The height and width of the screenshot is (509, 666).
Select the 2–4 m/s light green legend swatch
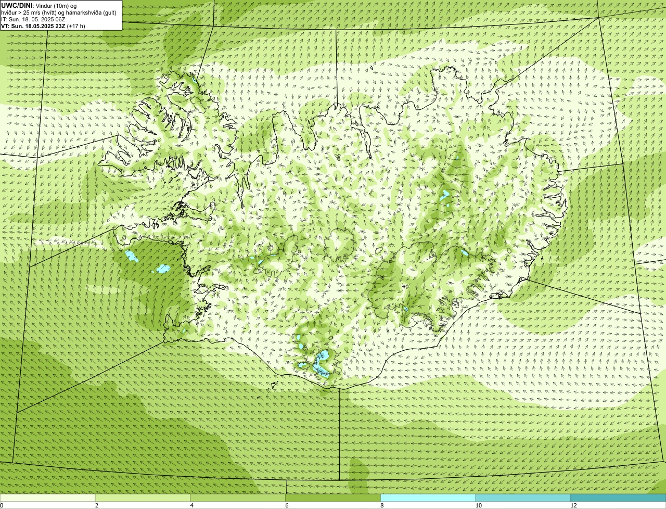pyautogui.click(x=143, y=498)
